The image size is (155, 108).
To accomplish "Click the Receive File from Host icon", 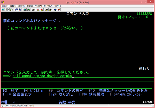I will (x=20, y=10).
